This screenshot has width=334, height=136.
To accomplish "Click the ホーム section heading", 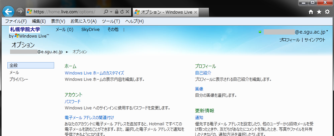I will click(71, 66).
